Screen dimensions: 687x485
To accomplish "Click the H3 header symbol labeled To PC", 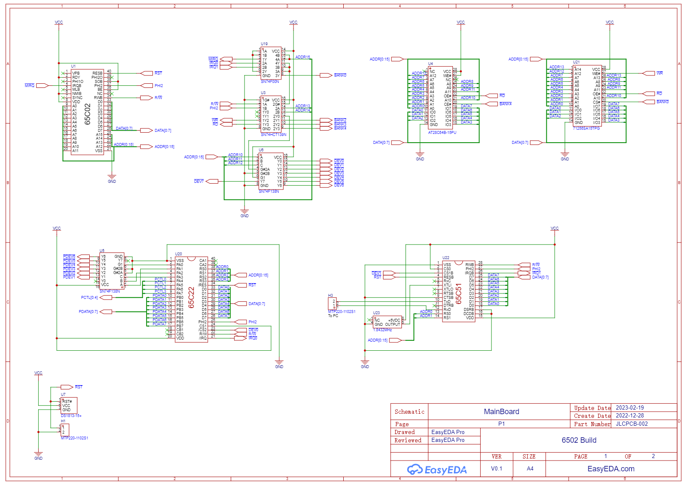I will coord(332,303).
